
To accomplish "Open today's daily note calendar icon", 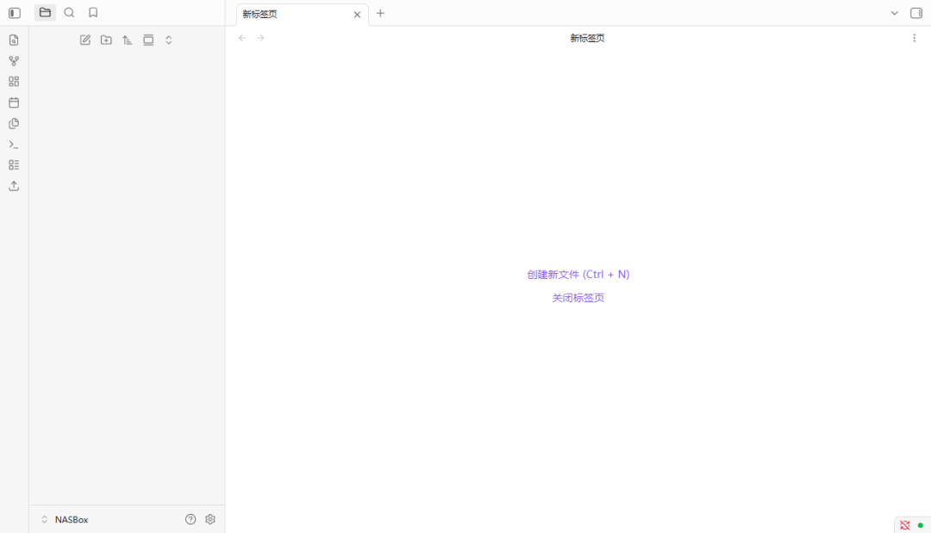I will [14, 102].
